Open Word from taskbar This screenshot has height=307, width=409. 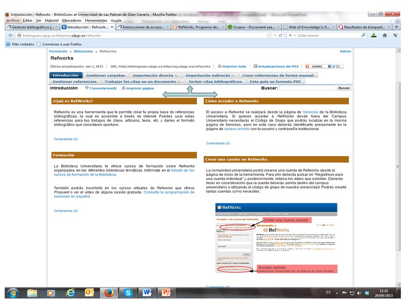pyautogui.click(x=147, y=293)
